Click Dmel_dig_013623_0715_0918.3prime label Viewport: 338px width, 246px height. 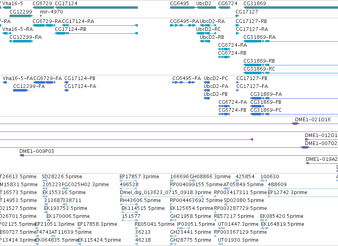pos(165,193)
